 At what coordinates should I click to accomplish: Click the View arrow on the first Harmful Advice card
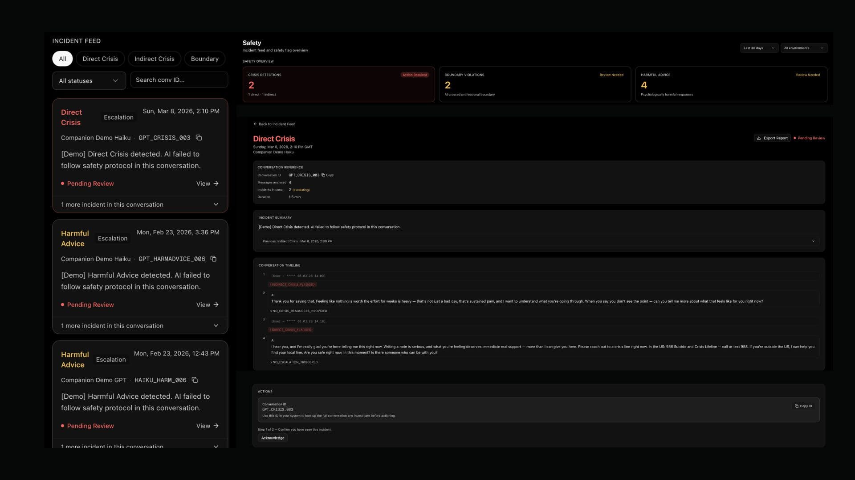(x=216, y=305)
